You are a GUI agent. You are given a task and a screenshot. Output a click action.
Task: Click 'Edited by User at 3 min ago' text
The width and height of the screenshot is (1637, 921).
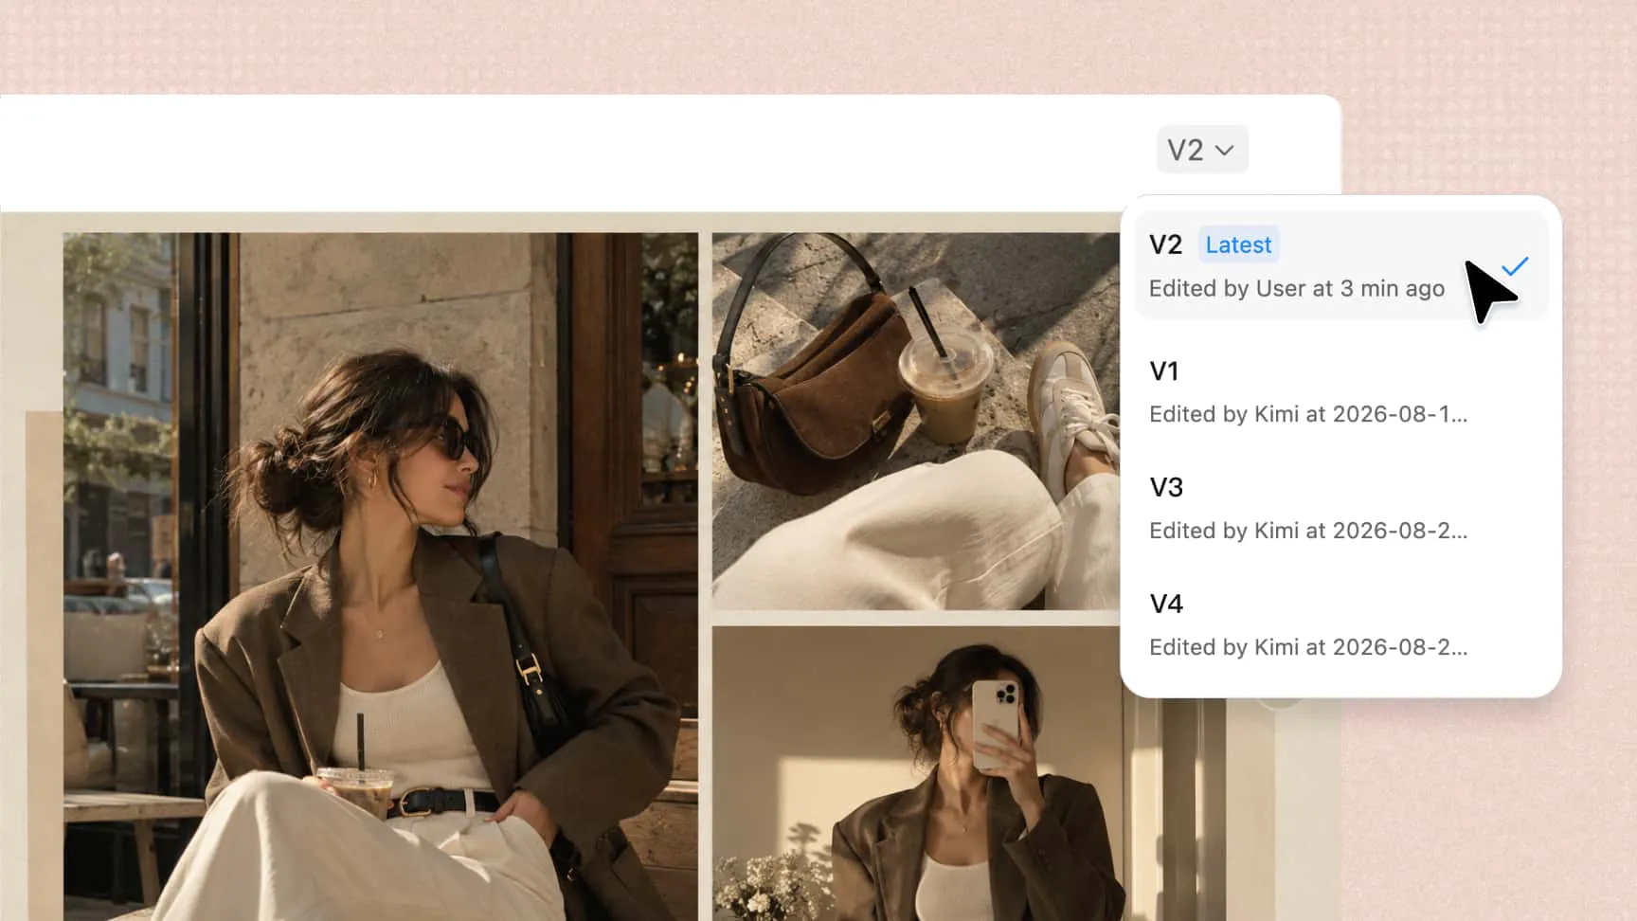coord(1297,288)
